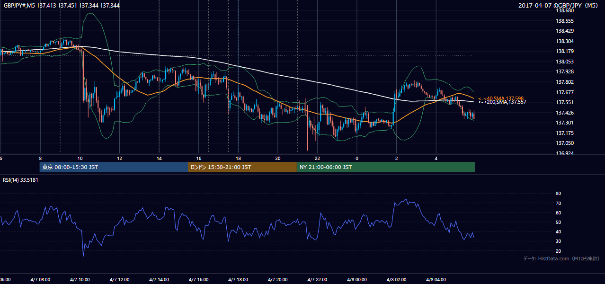Click the RSI(14) 33.5181 indicator label
This screenshot has height=284, width=605.
(x=20, y=180)
